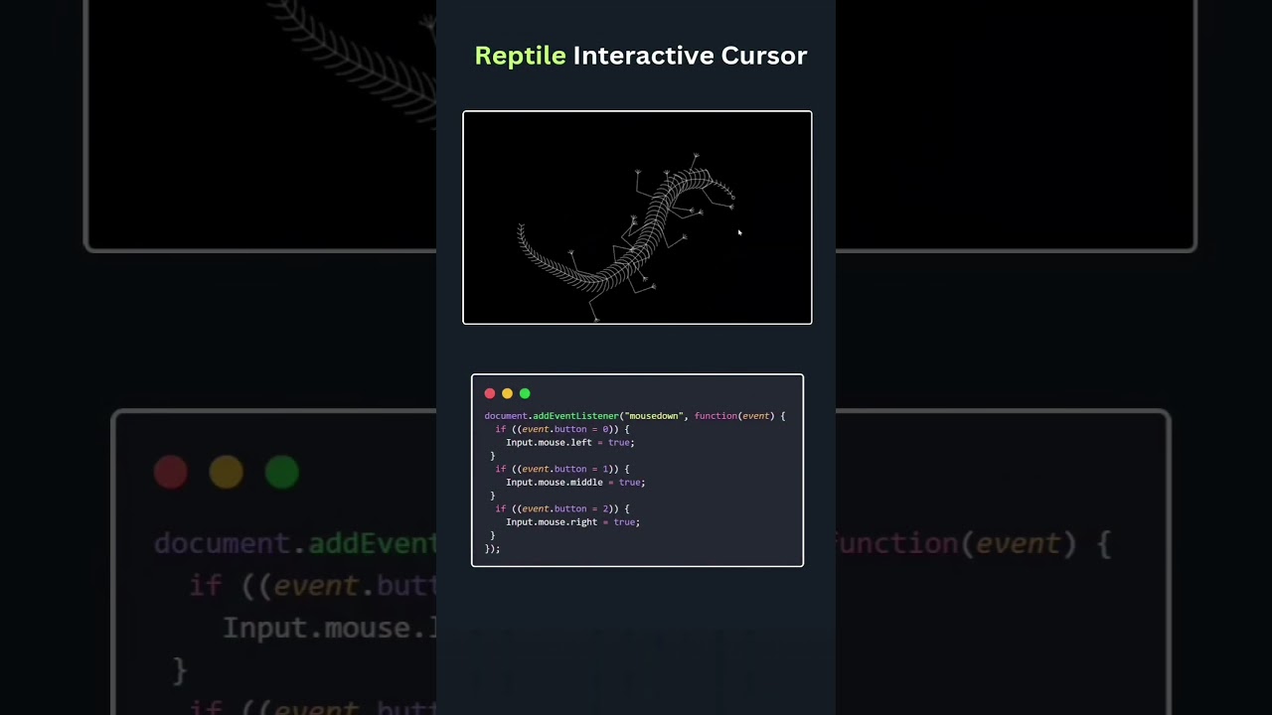Click the "Interactive Cursor" title text
The height and width of the screenshot is (715, 1272).
click(x=690, y=56)
